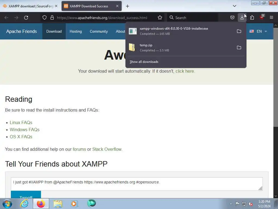The height and width of the screenshot is (209, 278).
Task: Open the temp.zip download entry
Action: pyautogui.click(x=180, y=48)
